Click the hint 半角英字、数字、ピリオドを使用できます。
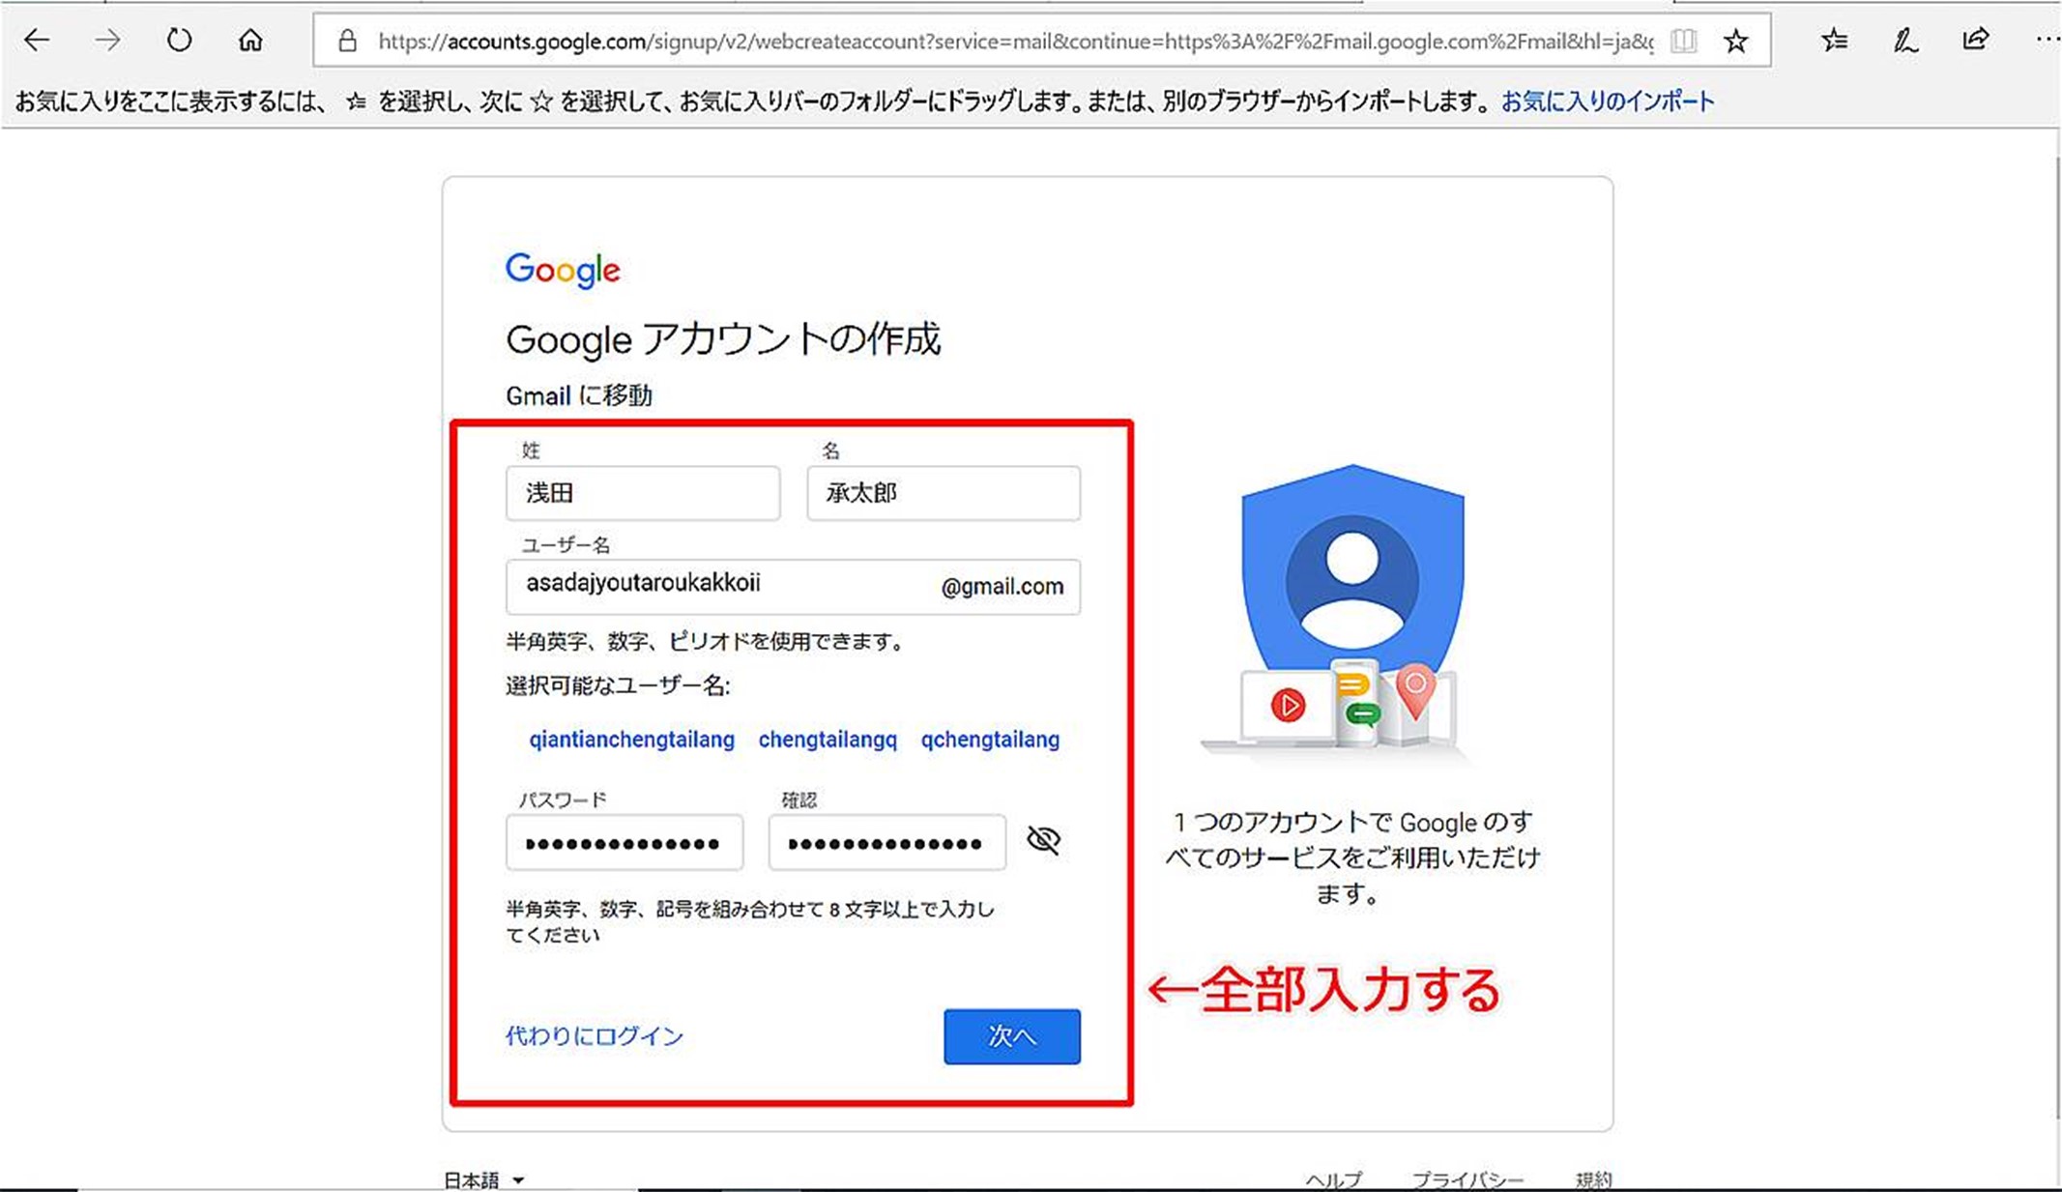The height and width of the screenshot is (1192, 2062). tap(708, 641)
